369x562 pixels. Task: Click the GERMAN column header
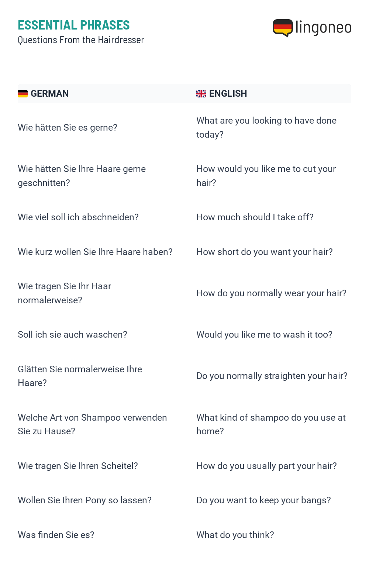coord(49,94)
